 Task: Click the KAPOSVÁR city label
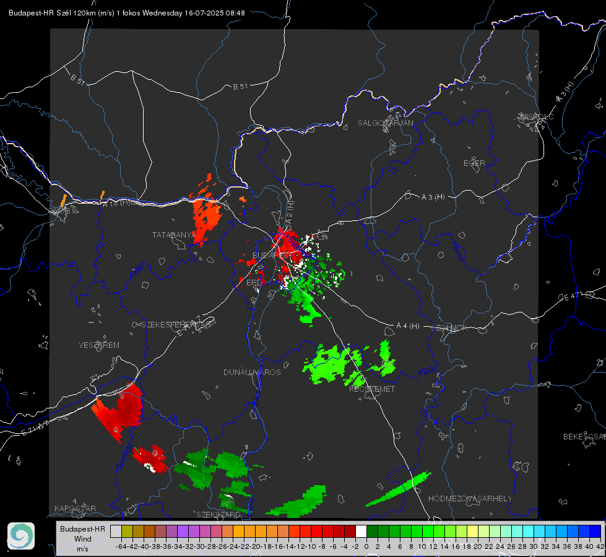point(75,508)
